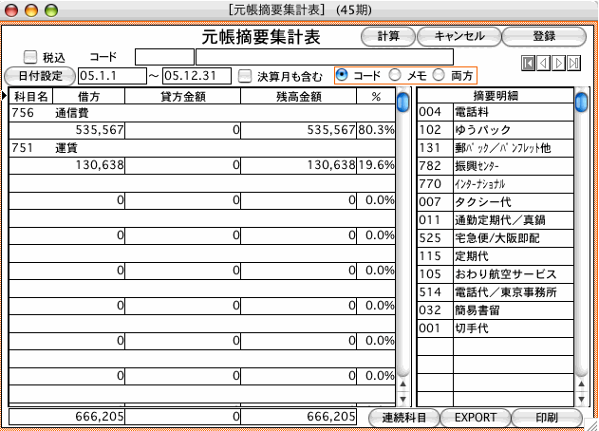Select the コード radio button
The width and height of the screenshot is (599, 431).
[343, 74]
